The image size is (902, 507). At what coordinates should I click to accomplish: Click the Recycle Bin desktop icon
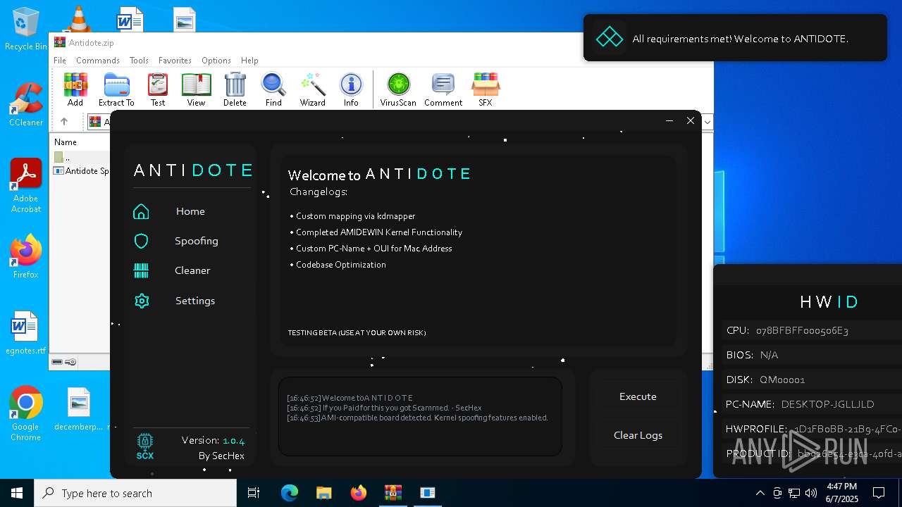pyautogui.click(x=26, y=30)
